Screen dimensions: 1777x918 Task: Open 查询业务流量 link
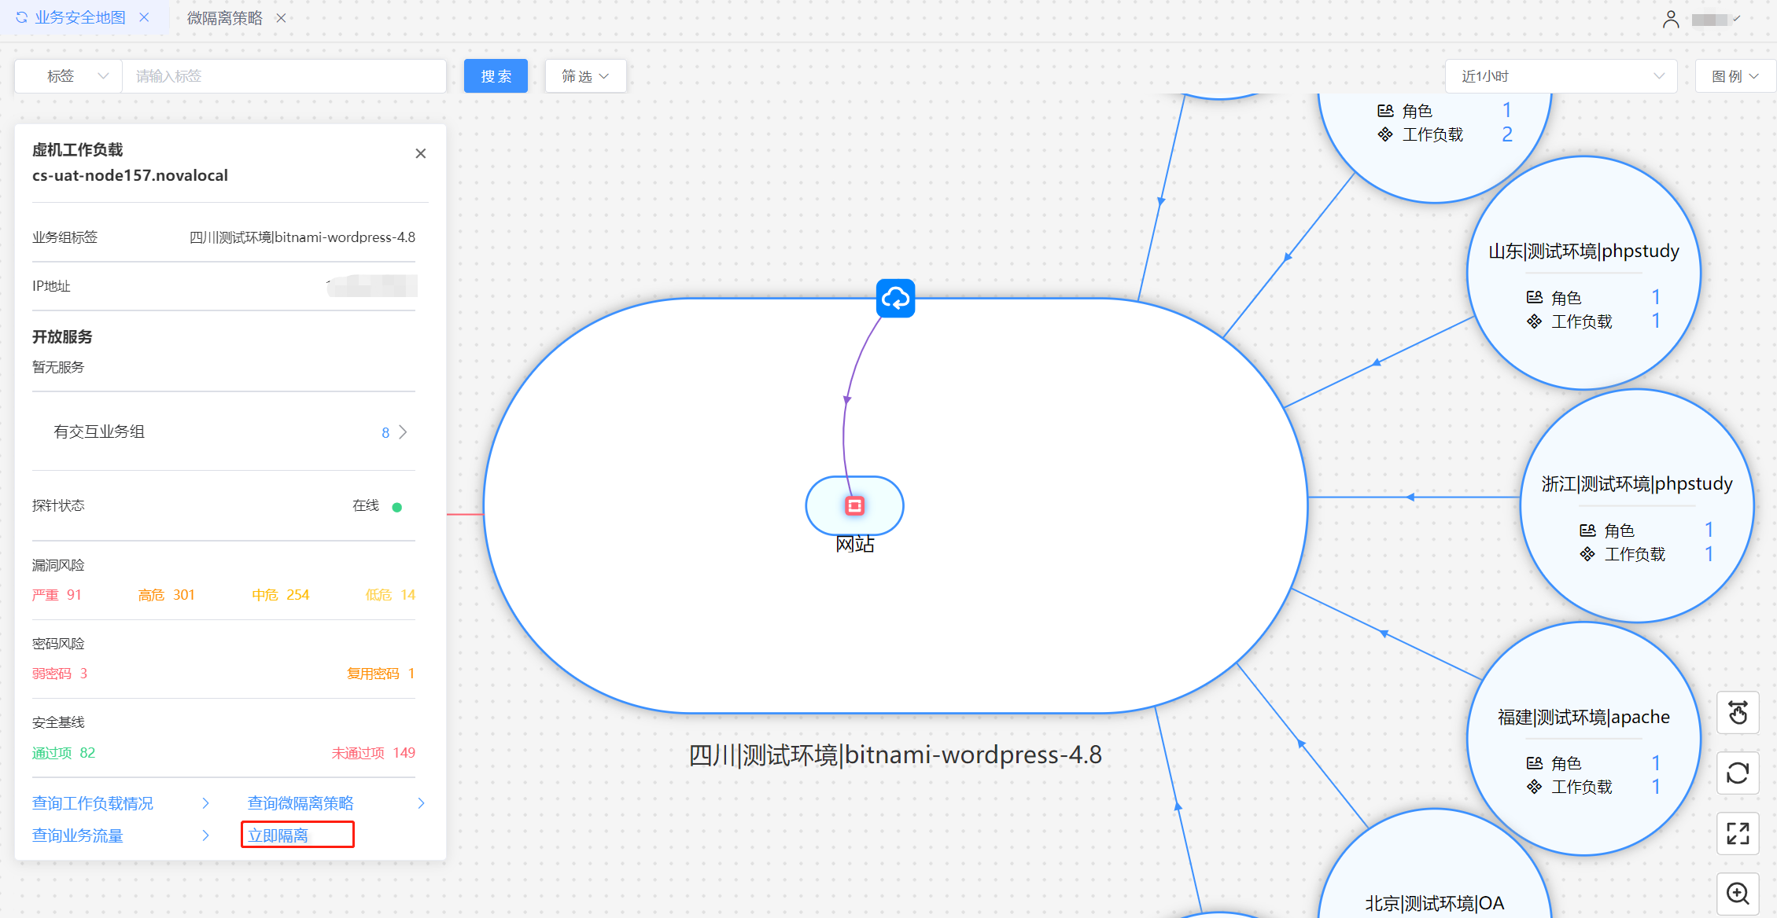click(x=78, y=835)
